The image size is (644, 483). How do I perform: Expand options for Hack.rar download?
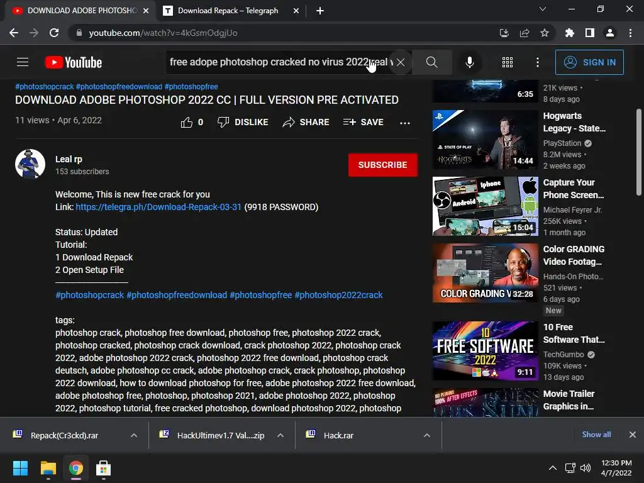427,435
